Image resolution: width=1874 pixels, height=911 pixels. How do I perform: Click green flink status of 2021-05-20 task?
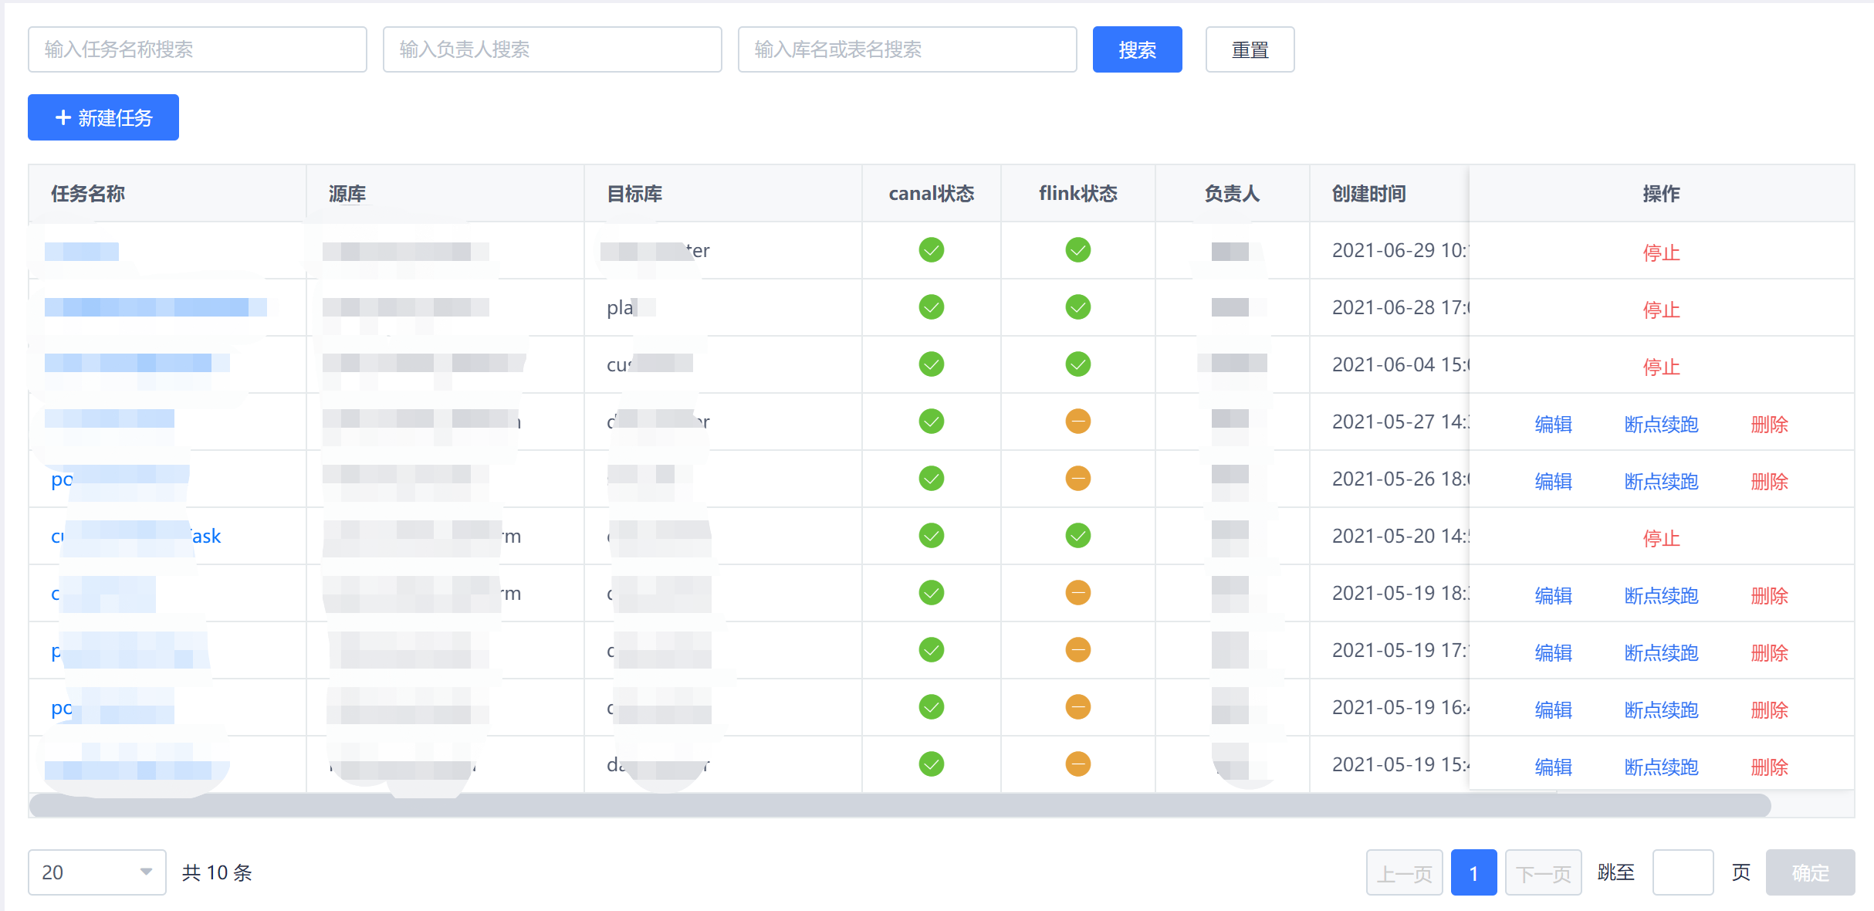click(1077, 536)
